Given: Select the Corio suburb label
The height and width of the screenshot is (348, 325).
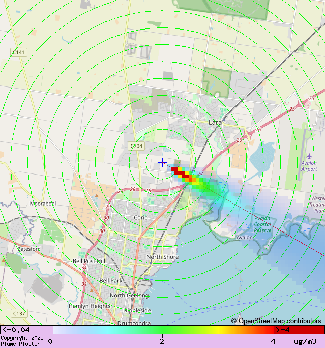Looking at the screenshot, I should coord(141,218).
